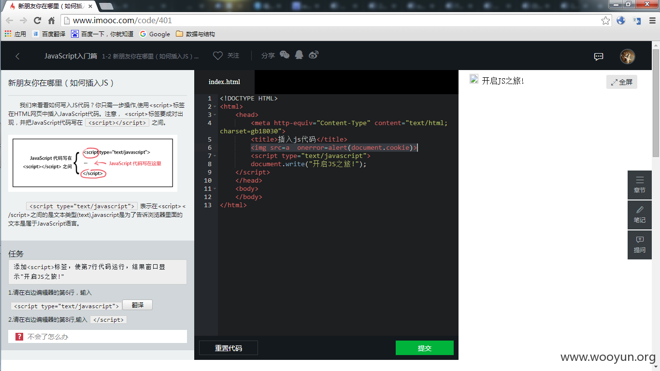Collapse the fold arrow at line 3
This screenshot has width=660, height=371.
pos(215,115)
